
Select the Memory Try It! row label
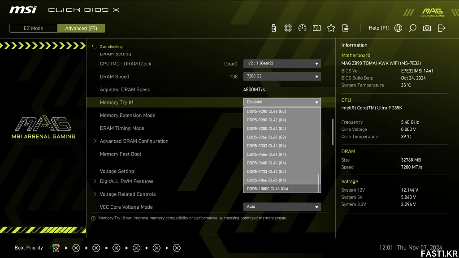click(x=116, y=103)
